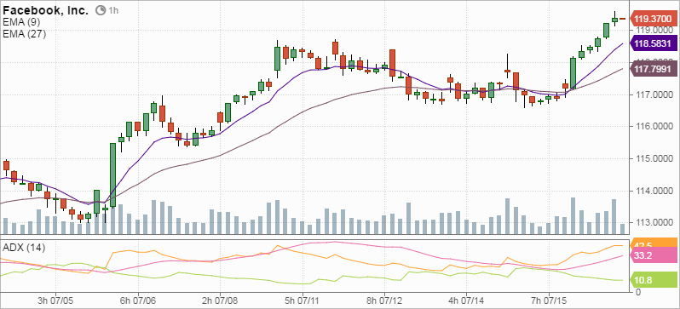
Task: Click the orange 42.5 ADX value tag
Action: tap(653, 243)
